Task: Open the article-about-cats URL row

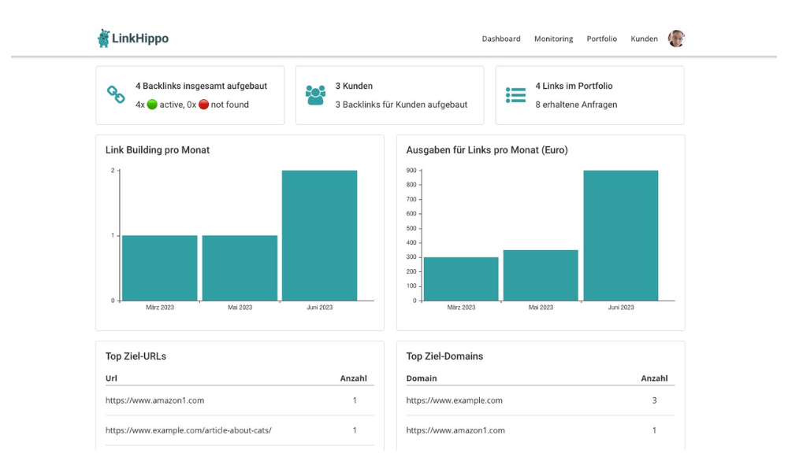Action: (x=188, y=430)
